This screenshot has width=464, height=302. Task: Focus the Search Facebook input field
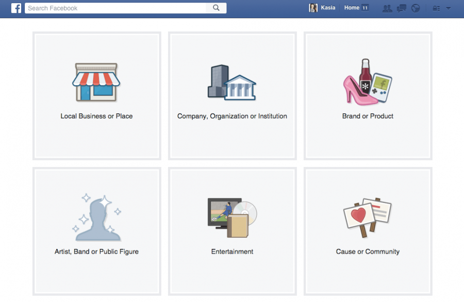115,8
